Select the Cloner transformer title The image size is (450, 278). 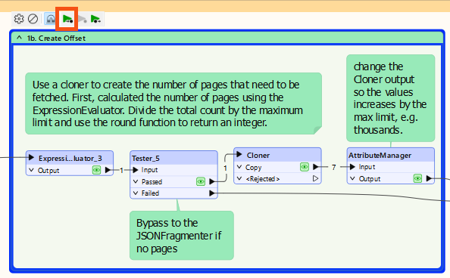(258, 155)
